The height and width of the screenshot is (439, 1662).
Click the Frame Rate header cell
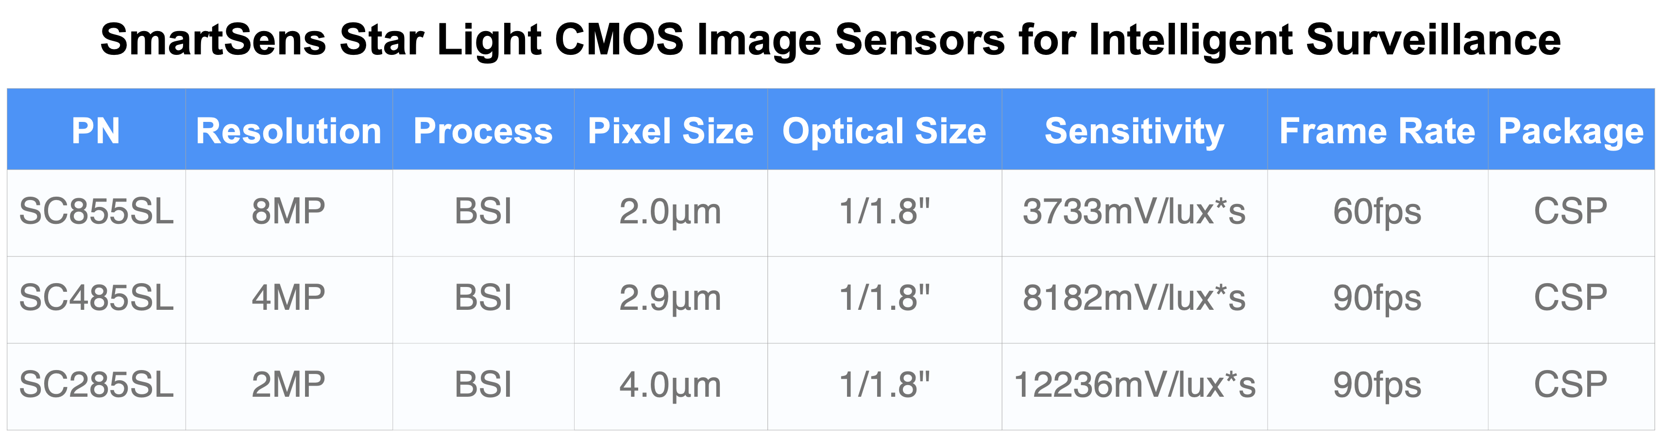[x=1377, y=130]
